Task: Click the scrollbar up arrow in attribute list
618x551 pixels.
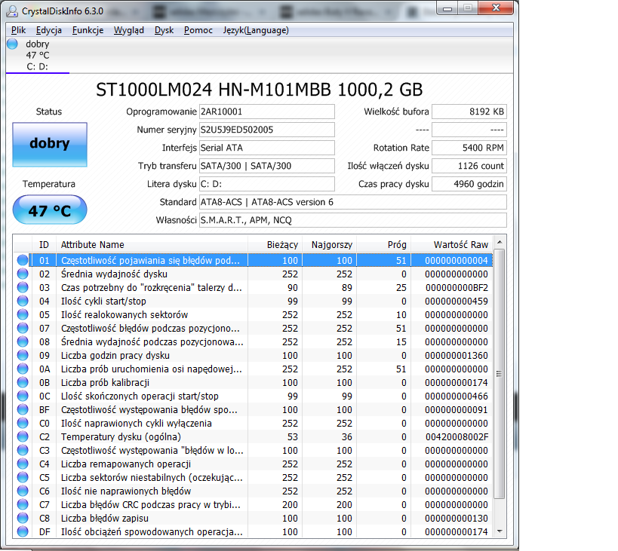Action: click(x=500, y=242)
